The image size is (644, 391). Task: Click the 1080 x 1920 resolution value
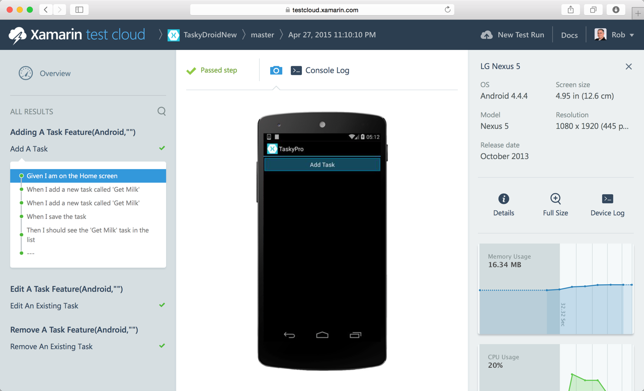coord(592,126)
